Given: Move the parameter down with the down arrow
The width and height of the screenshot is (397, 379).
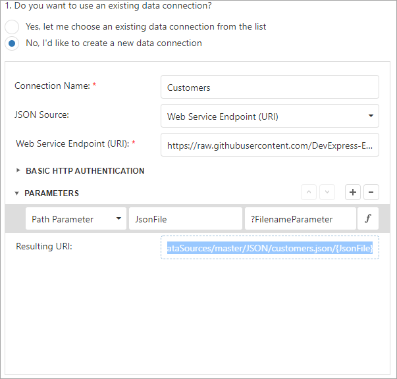Looking at the screenshot, I should [328, 192].
